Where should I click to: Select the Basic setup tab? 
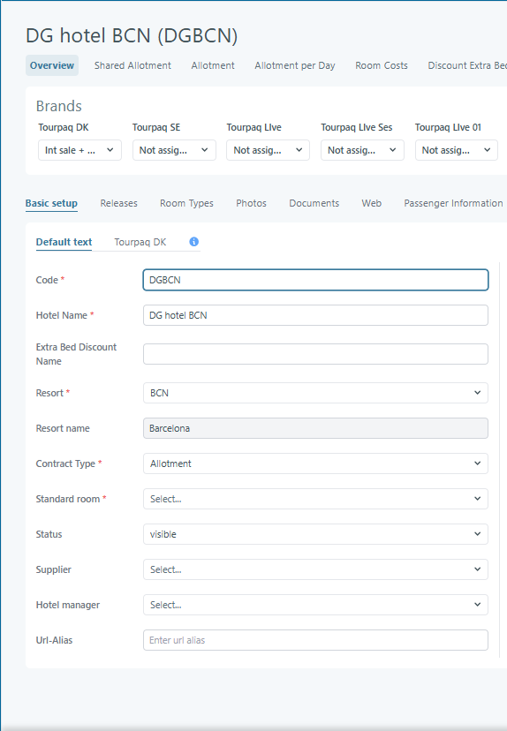tap(51, 203)
